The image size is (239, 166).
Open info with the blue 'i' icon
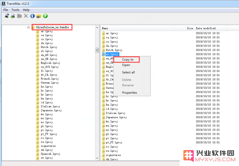click(32, 16)
